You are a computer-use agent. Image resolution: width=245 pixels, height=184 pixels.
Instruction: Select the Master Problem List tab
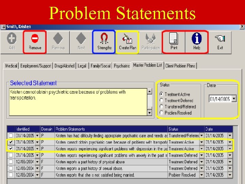click(x=147, y=65)
